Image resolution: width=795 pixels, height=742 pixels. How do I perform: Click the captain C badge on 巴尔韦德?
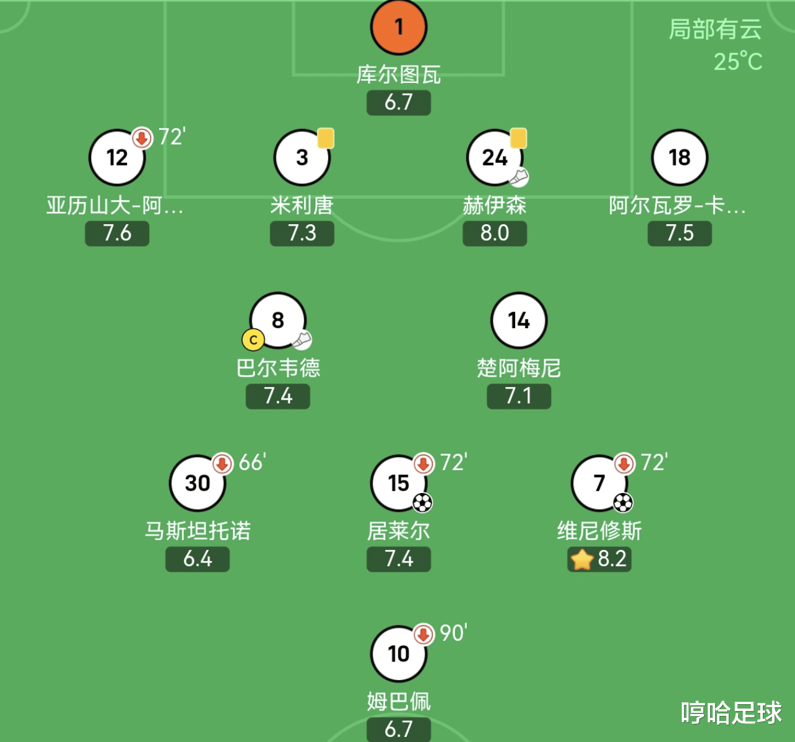pos(253,340)
